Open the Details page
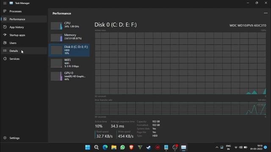This screenshot has height=152, width=271. point(24,51)
